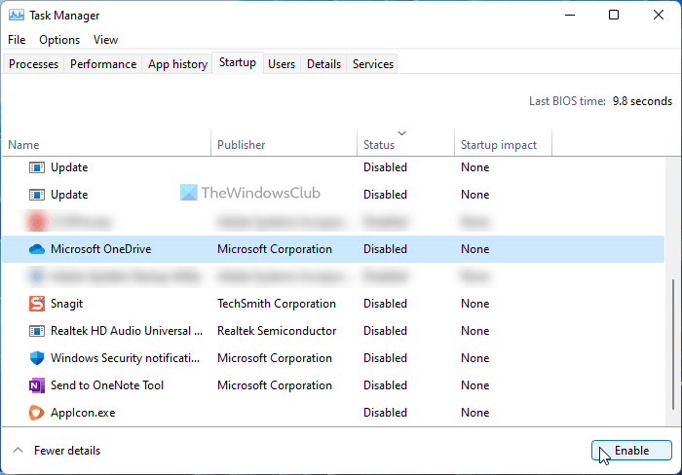
Task: Collapse view with Fewer details chevron
Action: 18,451
